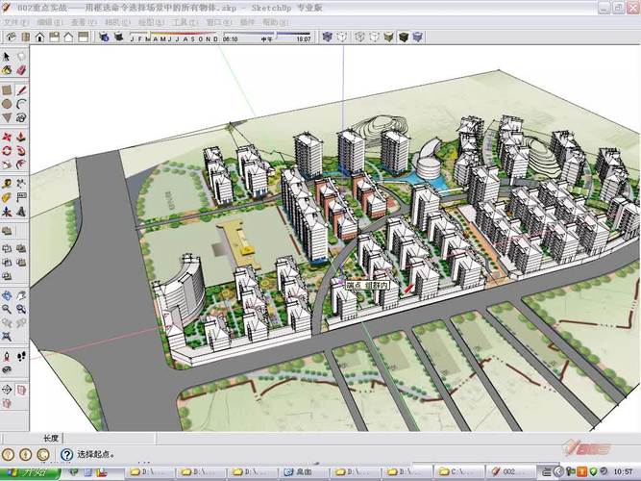641x481 pixels.
Task: Open the Shadow Settings dialog icon
Action: coord(104,38)
